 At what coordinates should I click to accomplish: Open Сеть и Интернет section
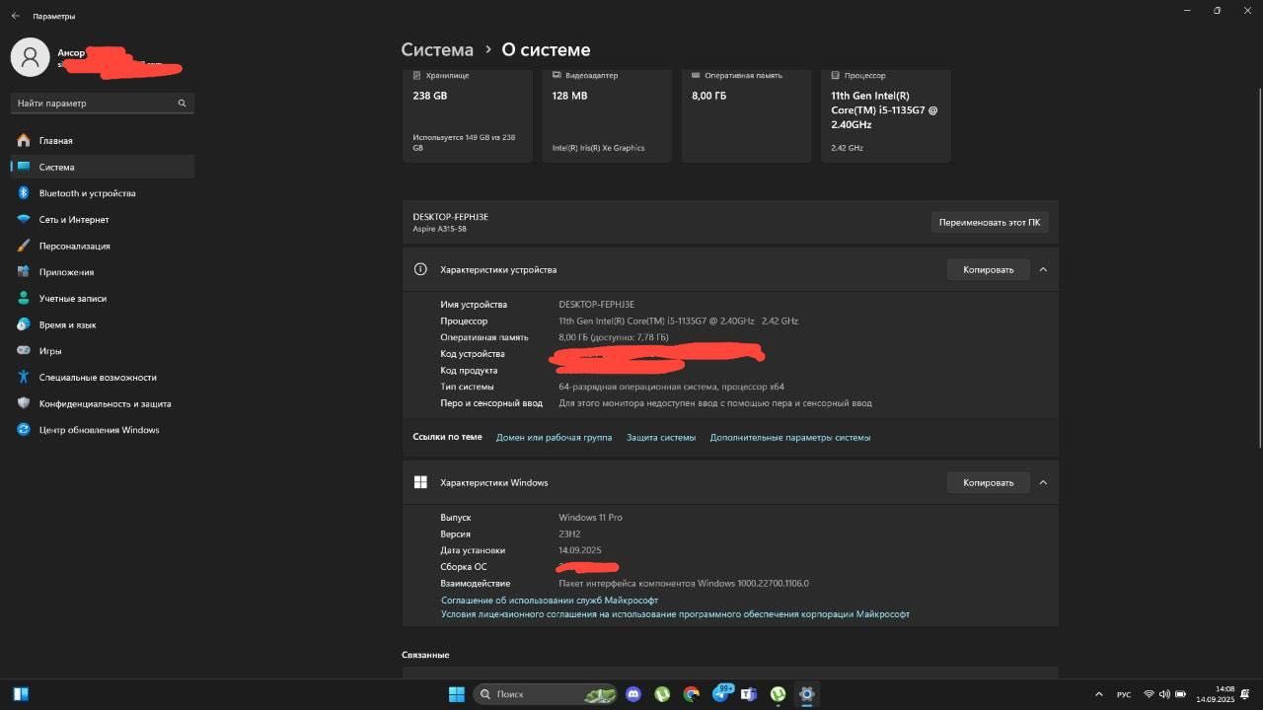103,220
